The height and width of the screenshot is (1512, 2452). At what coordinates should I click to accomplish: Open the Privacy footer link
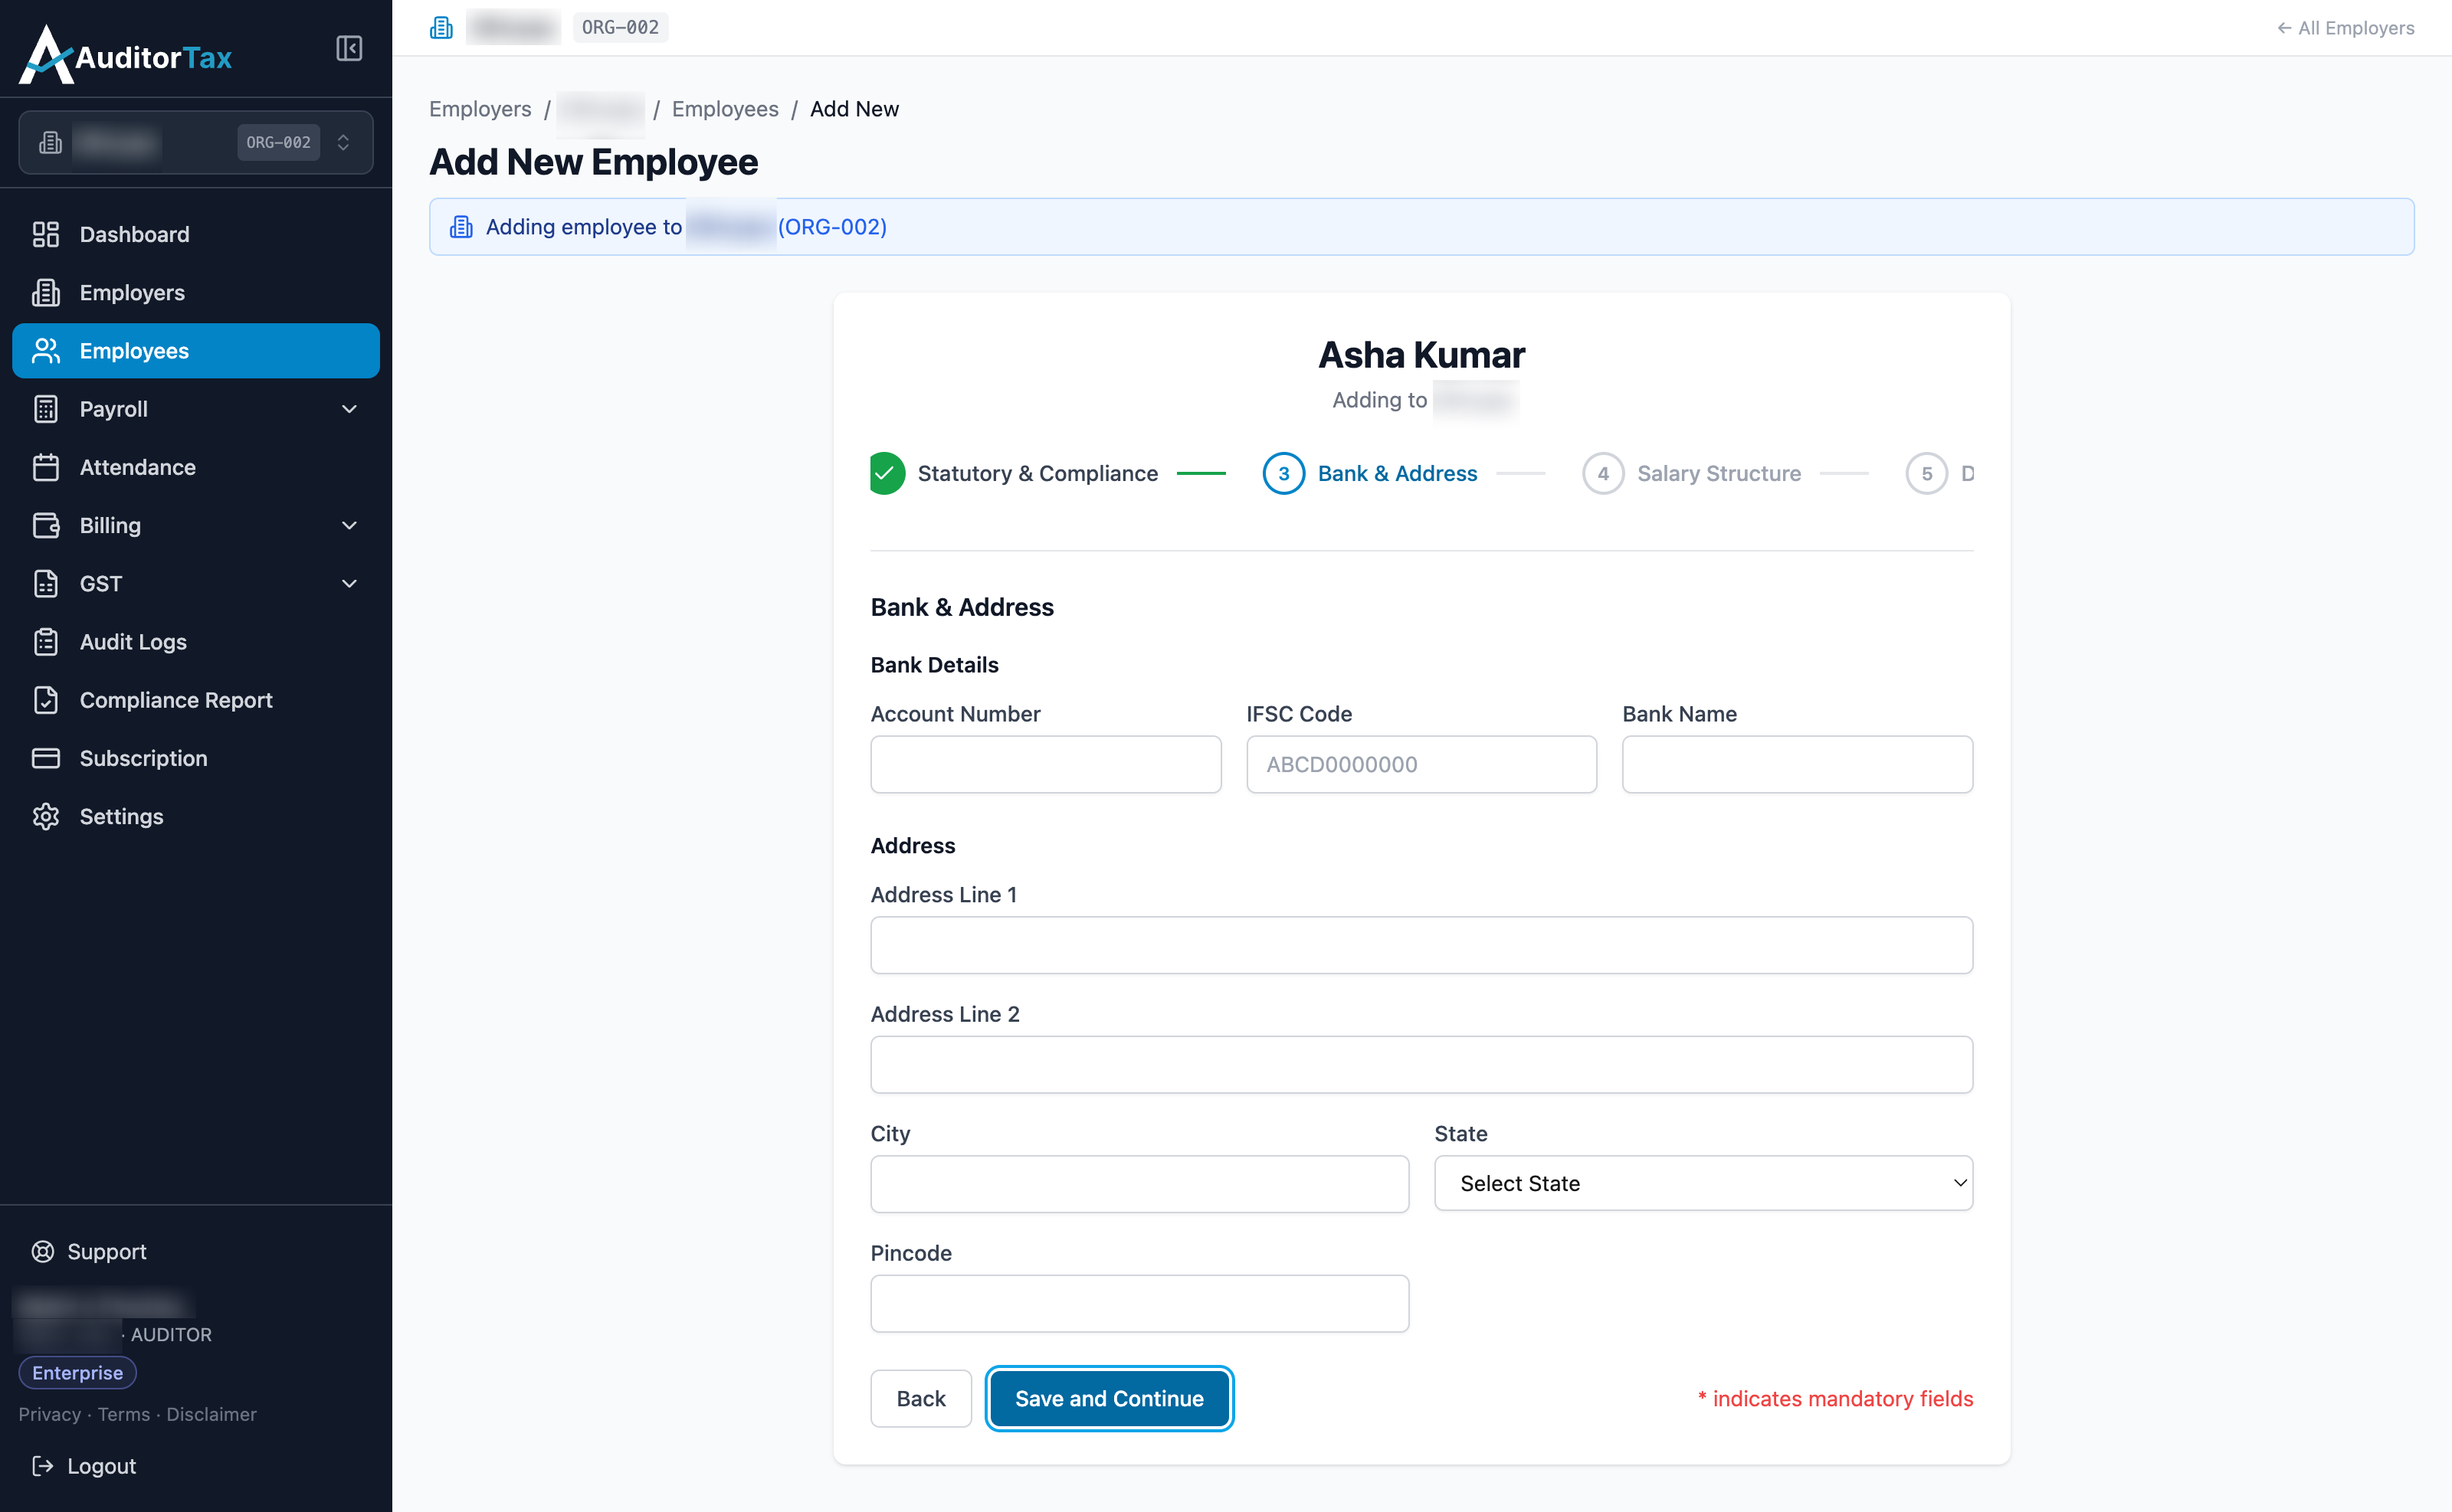click(x=49, y=1414)
